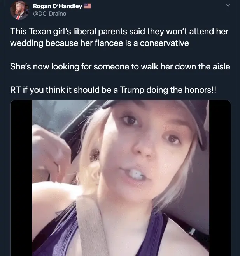
Task: Click the @DC_Draino handle
Action: coord(49,14)
